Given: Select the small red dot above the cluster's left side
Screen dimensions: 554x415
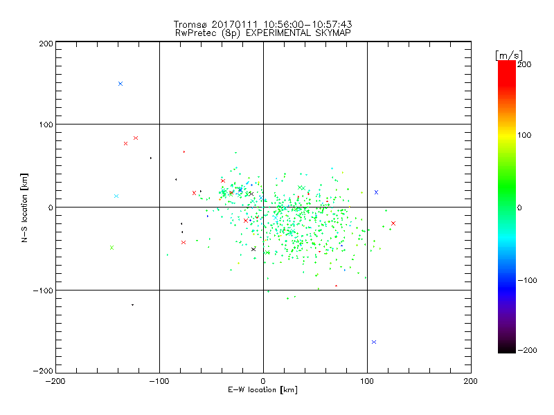Looking at the screenshot, I should click(184, 151).
